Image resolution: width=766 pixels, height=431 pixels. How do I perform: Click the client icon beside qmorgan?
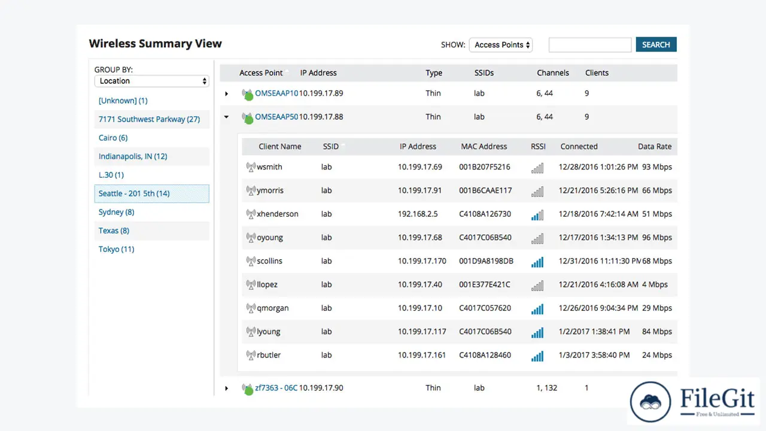pyautogui.click(x=251, y=308)
